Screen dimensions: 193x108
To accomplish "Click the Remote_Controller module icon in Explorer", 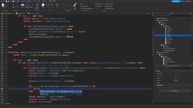I will (164, 62).
